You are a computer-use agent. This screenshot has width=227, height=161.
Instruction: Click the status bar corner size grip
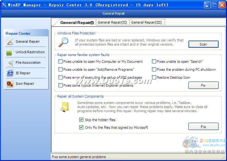tap(224, 158)
